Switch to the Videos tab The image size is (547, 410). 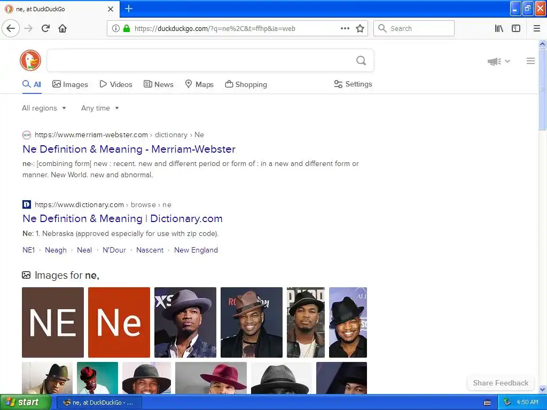click(116, 84)
